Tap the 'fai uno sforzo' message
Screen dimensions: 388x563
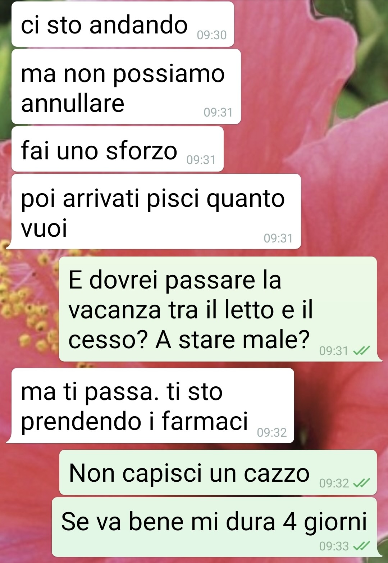point(117,149)
